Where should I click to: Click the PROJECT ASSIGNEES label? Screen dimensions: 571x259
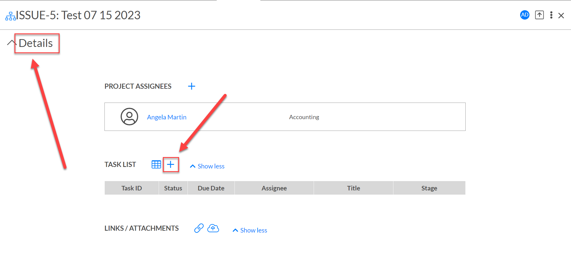[x=138, y=86]
